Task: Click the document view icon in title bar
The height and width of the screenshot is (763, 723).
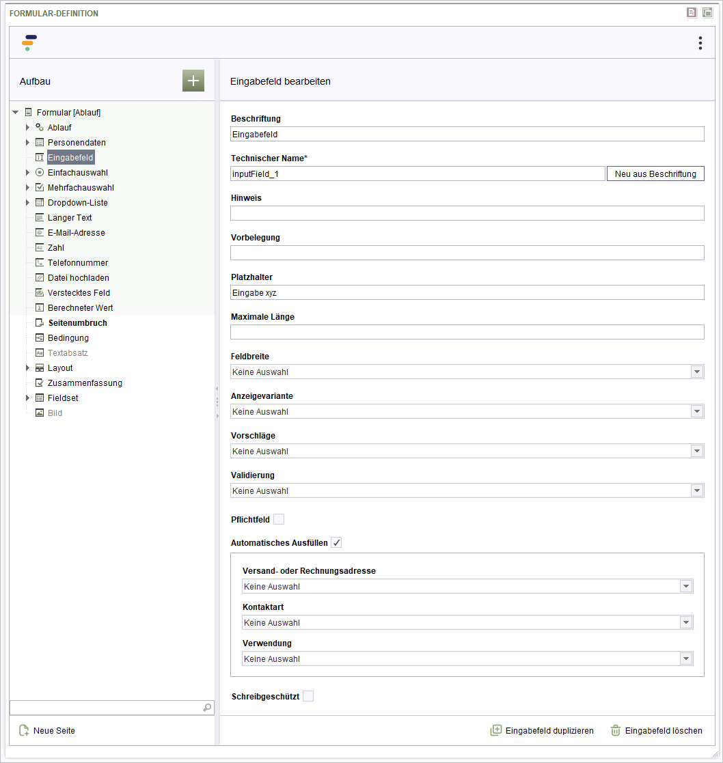Action: coord(692,13)
